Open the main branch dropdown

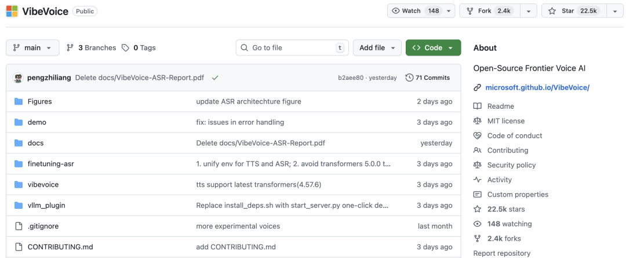32,47
